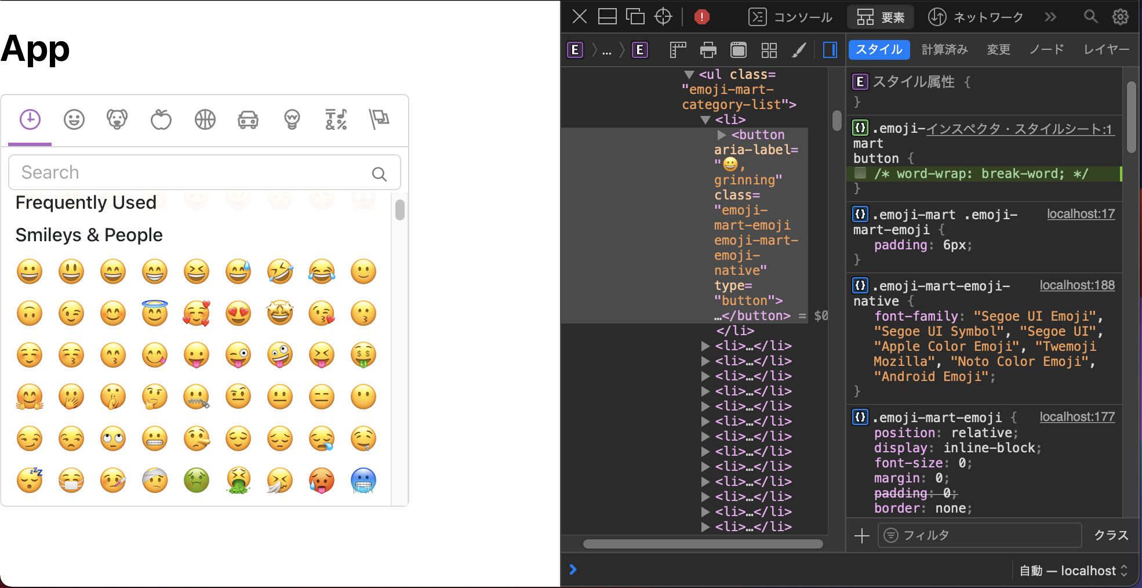Open the Animals & Nature emoji category
1142x588 pixels.
(x=117, y=120)
